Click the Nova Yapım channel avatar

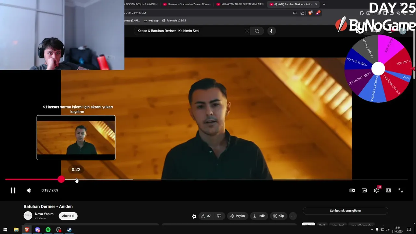(x=28, y=216)
